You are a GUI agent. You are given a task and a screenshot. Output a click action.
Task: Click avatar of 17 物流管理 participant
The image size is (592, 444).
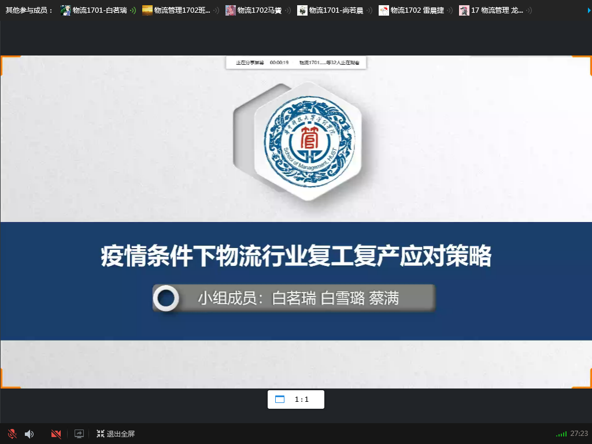[x=464, y=10]
